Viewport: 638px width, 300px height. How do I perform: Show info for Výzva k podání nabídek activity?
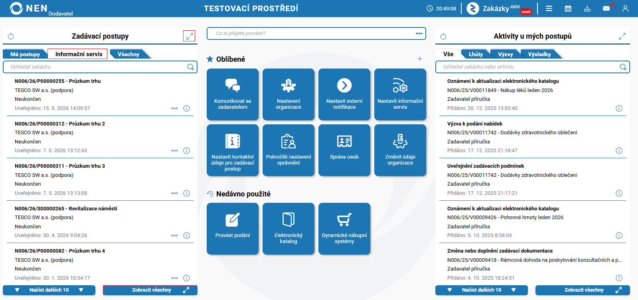(x=619, y=151)
